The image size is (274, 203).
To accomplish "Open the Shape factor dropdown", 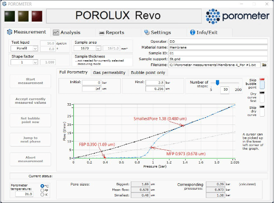I will (x=24, y=62).
